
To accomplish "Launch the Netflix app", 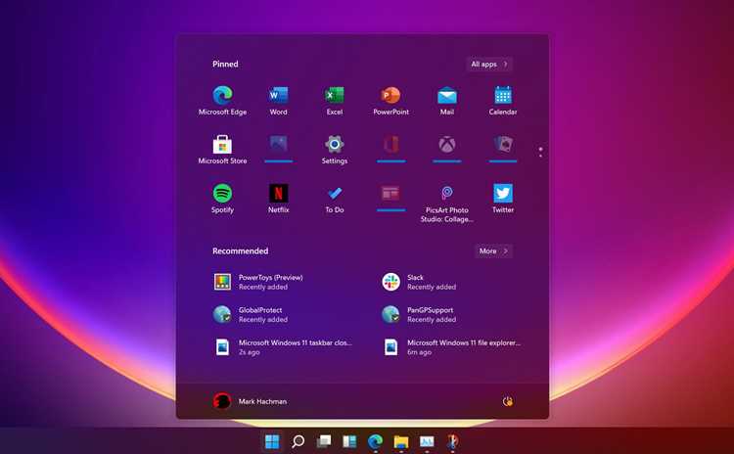I will click(x=279, y=199).
